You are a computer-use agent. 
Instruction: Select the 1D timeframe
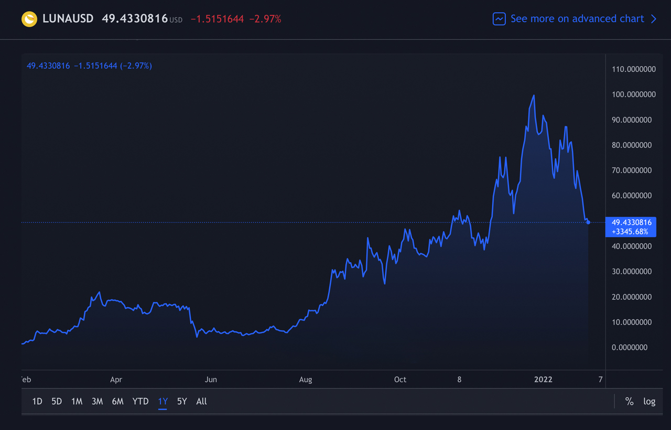[x=37, y=401]
